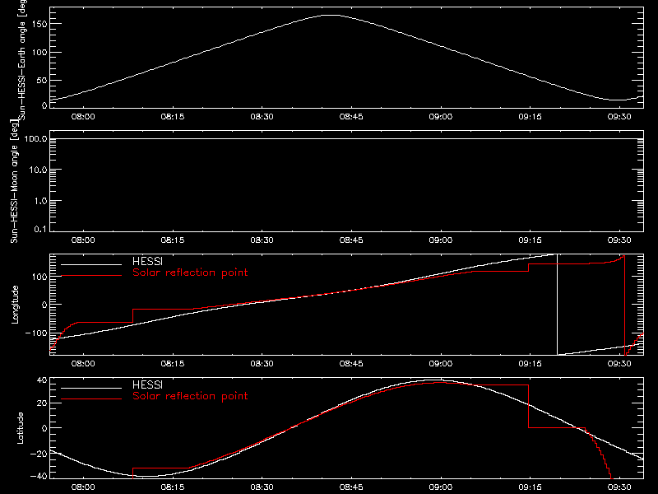Image resolution: width=658 pixels, height=494 pixels.
Task: Click 09:30 time label under Moon angle plot
Action: [x=619, y=240]
